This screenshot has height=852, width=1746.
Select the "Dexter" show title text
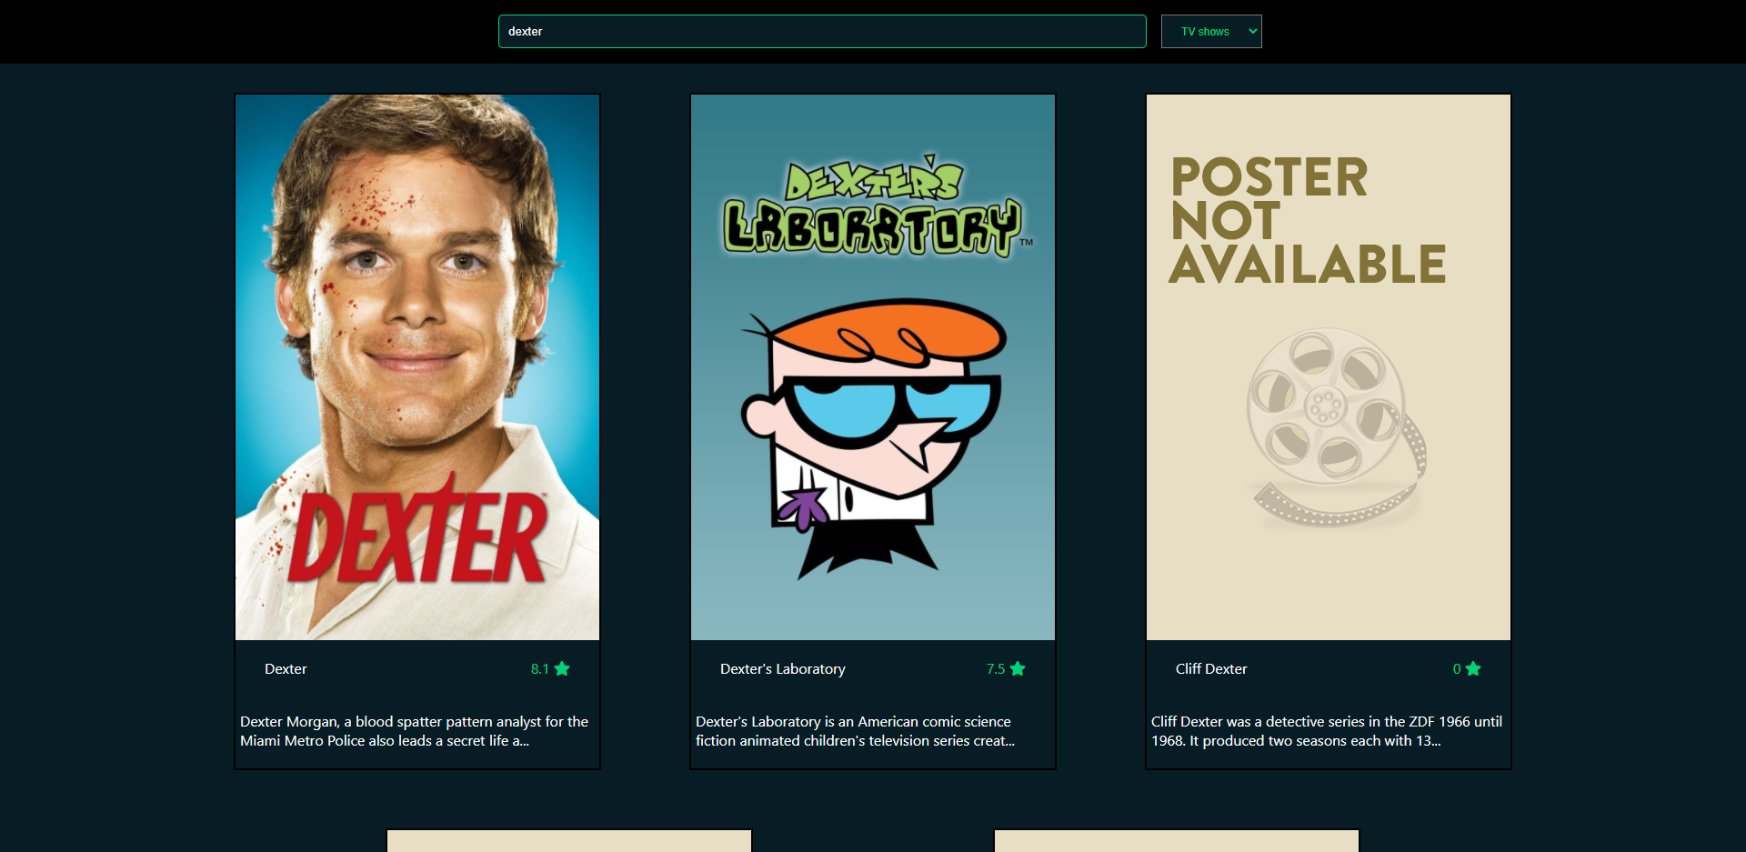(286, 669)
